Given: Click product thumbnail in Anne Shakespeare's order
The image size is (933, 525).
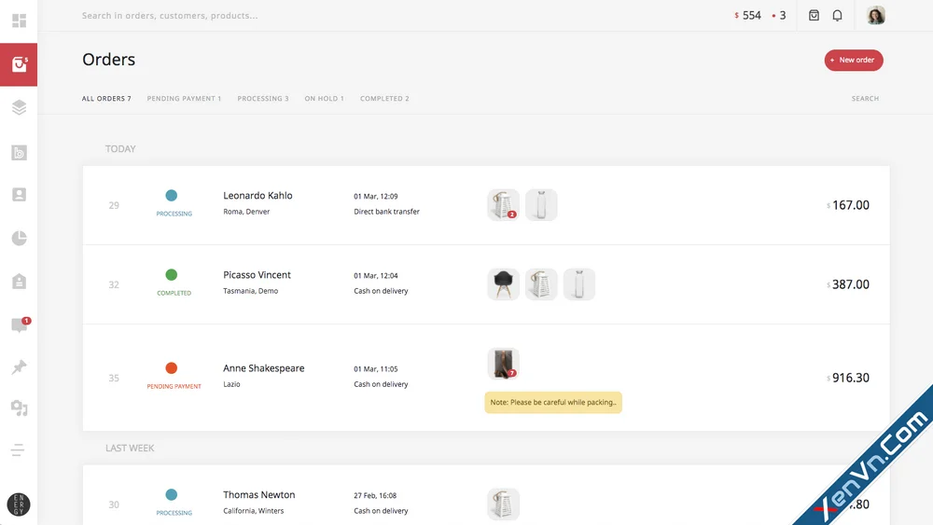Looking at the screenshot, I should tap(504, 364).
